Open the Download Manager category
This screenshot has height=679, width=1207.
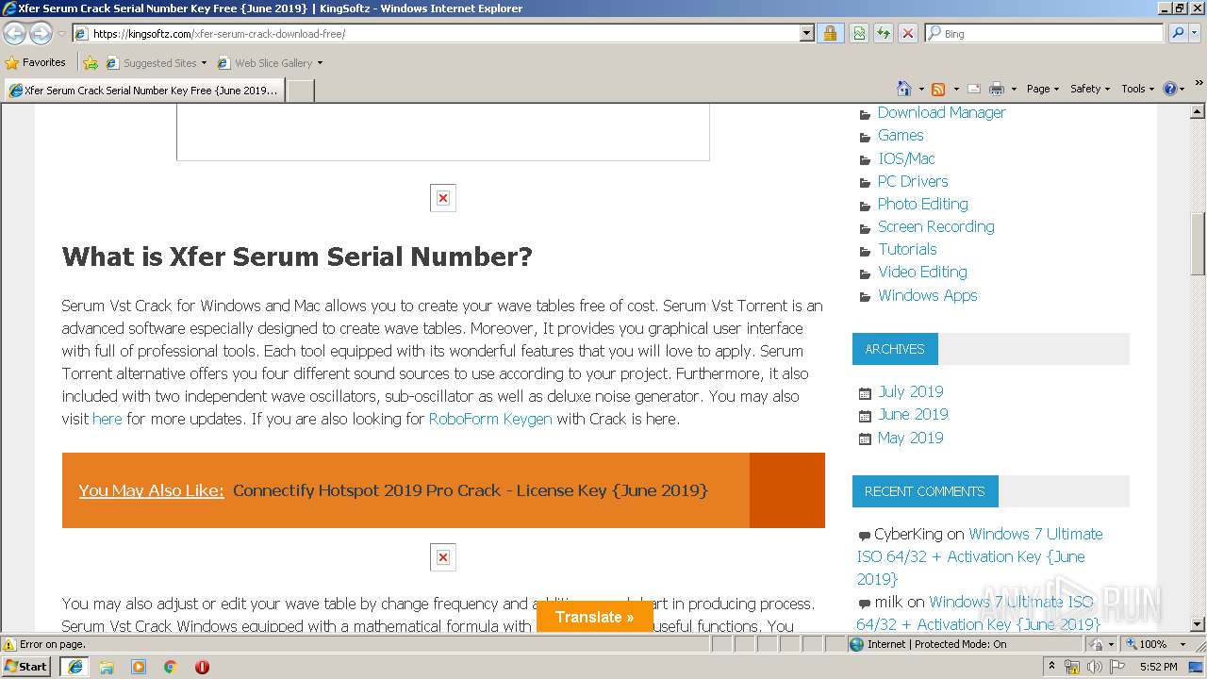(x=941, y=112)
